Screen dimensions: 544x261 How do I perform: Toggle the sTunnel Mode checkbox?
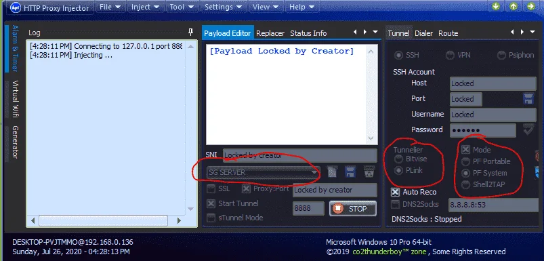pos(211,218)
